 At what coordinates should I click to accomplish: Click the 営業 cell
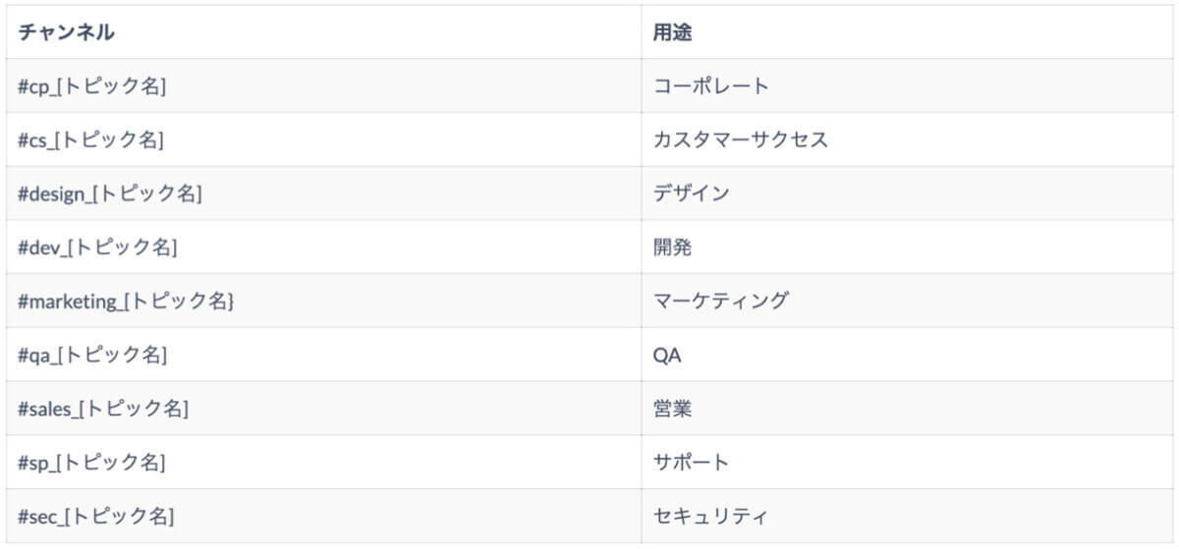pos(908,409)
